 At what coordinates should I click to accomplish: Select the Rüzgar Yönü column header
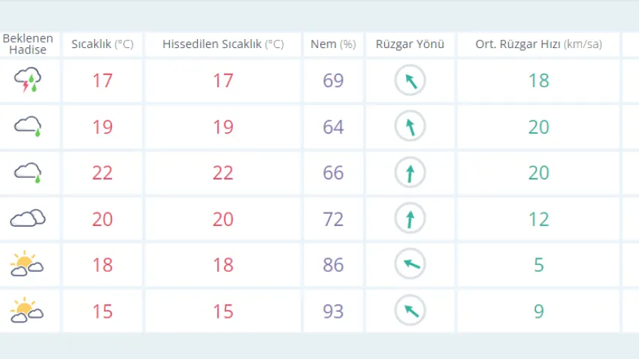410,44
